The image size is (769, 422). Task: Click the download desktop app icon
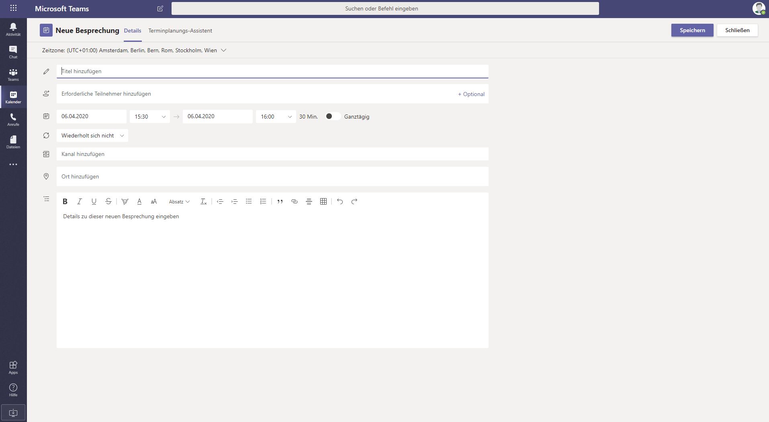coord(13,413)
